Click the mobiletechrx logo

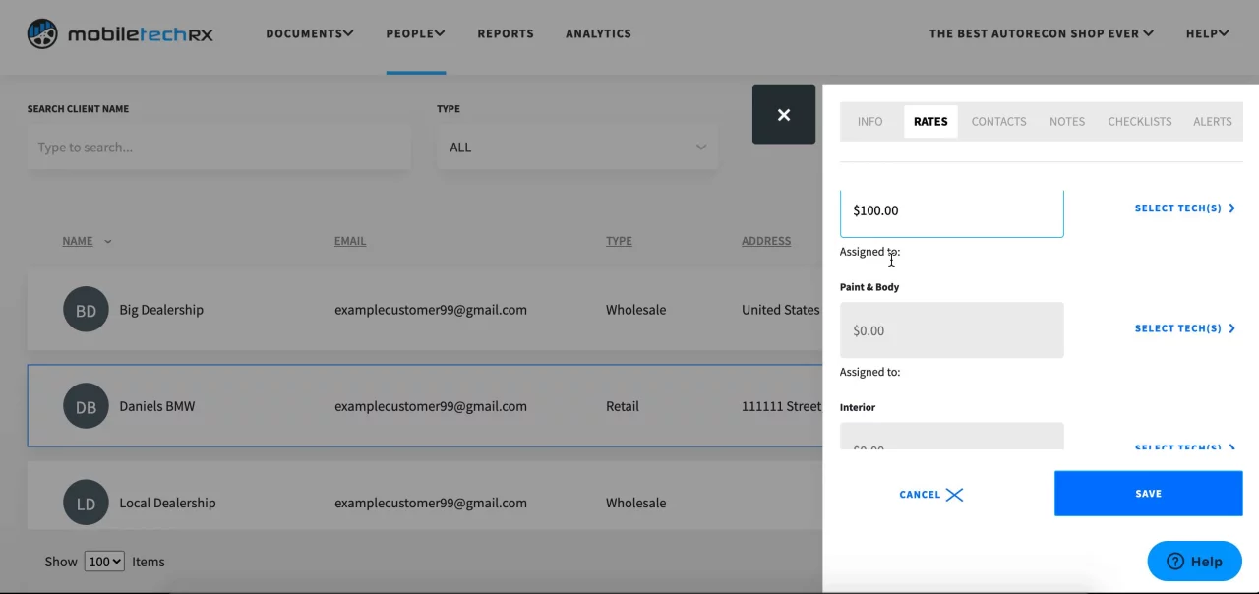[118, 32]
